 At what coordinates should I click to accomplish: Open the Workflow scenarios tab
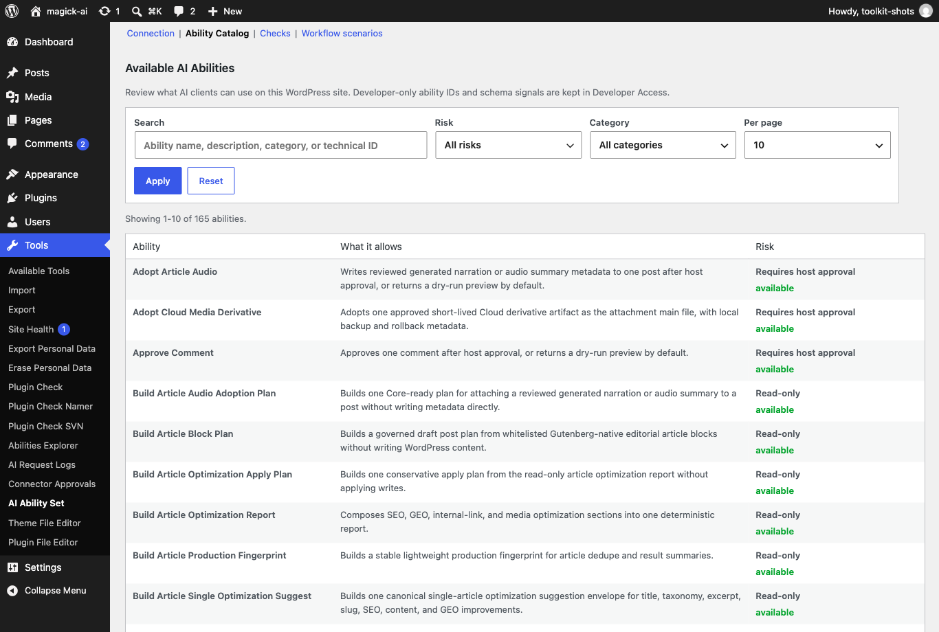(342, 33)
